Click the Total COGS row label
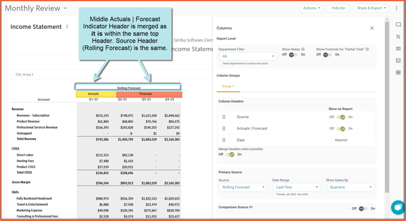 [x=24, y=173]
